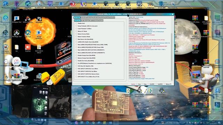223x125 pixels.
Task: Choose Write USER_SECTION Dump (USB)
Action: [90, 47]
